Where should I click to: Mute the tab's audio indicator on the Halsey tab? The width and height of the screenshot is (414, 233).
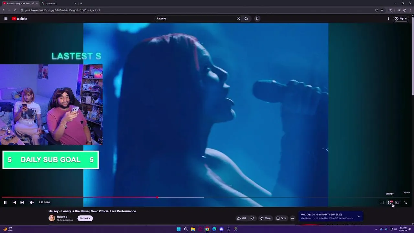click(33, 3)
